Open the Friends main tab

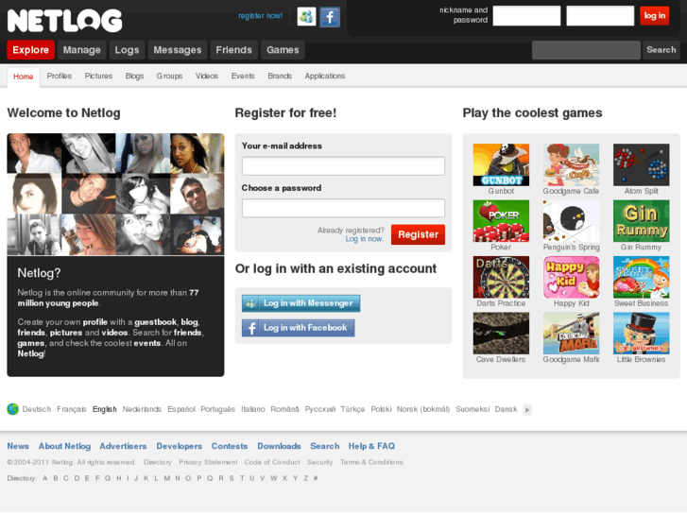(234, 50)
